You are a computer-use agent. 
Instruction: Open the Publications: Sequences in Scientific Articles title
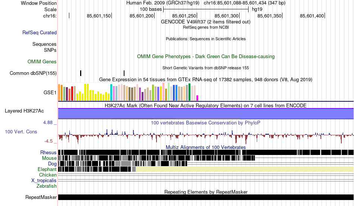[x=206, y=39]
